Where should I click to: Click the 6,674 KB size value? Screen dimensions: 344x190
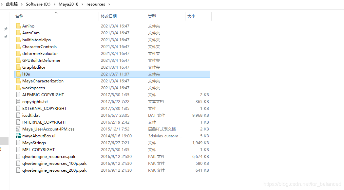point(201,157)
